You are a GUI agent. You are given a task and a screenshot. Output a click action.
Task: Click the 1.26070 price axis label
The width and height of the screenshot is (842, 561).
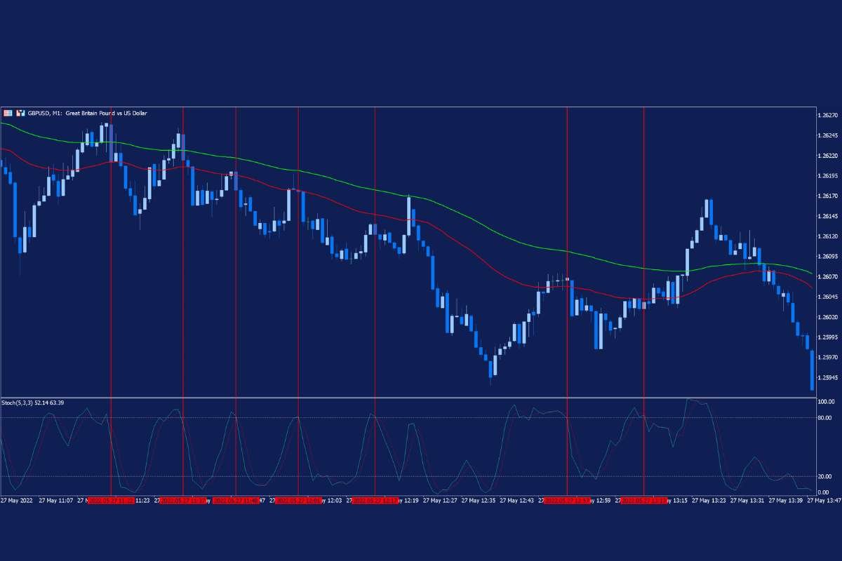pos(829,277)
